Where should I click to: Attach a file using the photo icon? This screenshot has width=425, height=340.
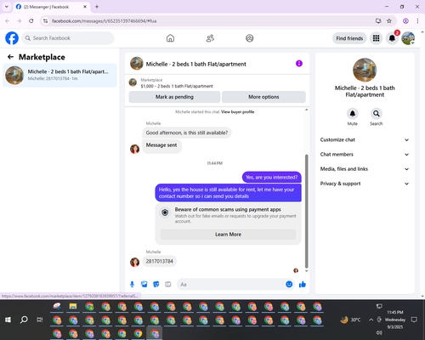pyautogui.click(x=144, y=284)
